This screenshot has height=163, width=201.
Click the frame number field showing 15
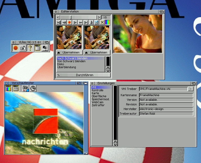coord(106,17)
